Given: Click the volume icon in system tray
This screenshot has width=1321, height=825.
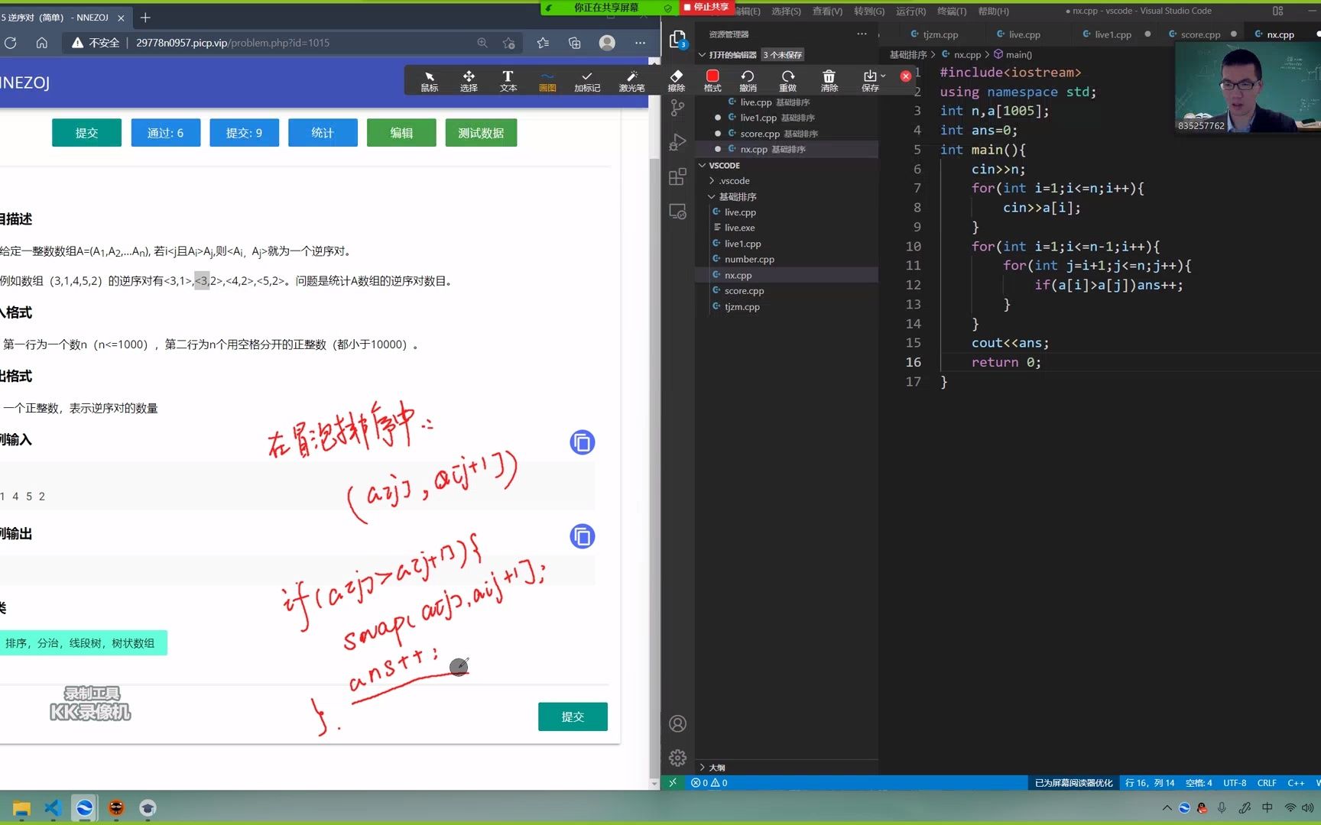Looking at the screenshot, I should pyautogui.click(x=1308, y=807).
